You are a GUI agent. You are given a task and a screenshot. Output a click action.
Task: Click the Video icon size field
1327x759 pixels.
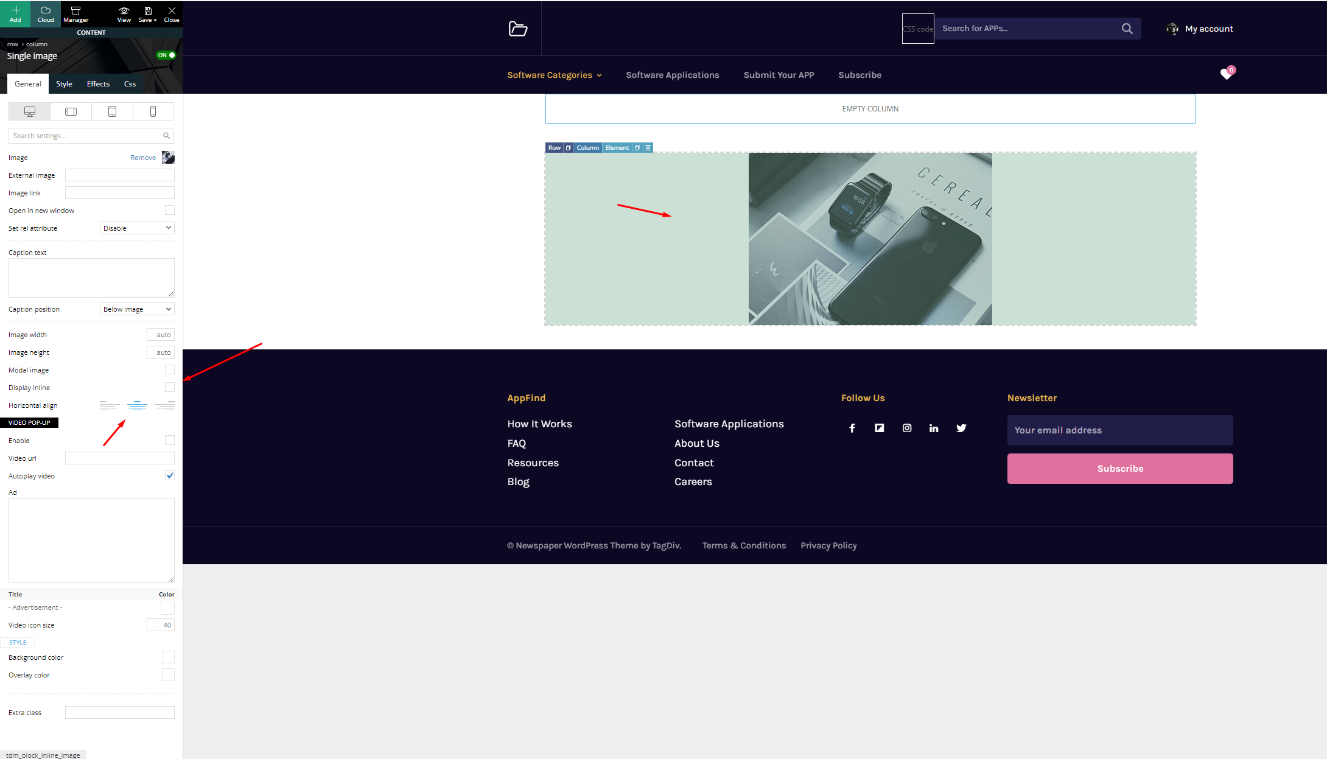click(161, 625)
